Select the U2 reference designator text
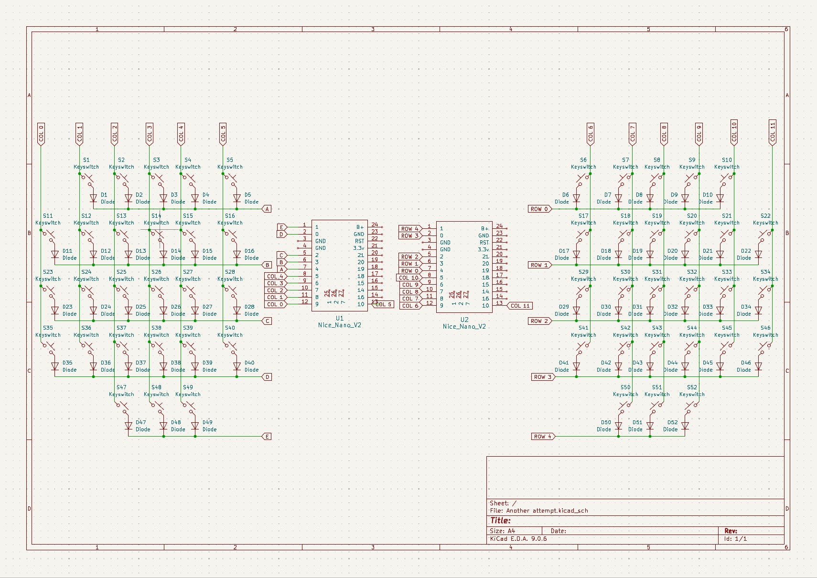The image size is (817, 578). point(464,320)
